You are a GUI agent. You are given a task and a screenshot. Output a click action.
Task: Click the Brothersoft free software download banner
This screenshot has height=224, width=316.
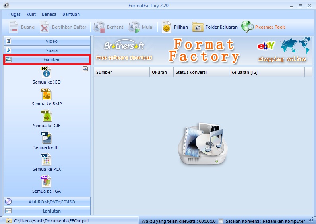click(124, 50)
